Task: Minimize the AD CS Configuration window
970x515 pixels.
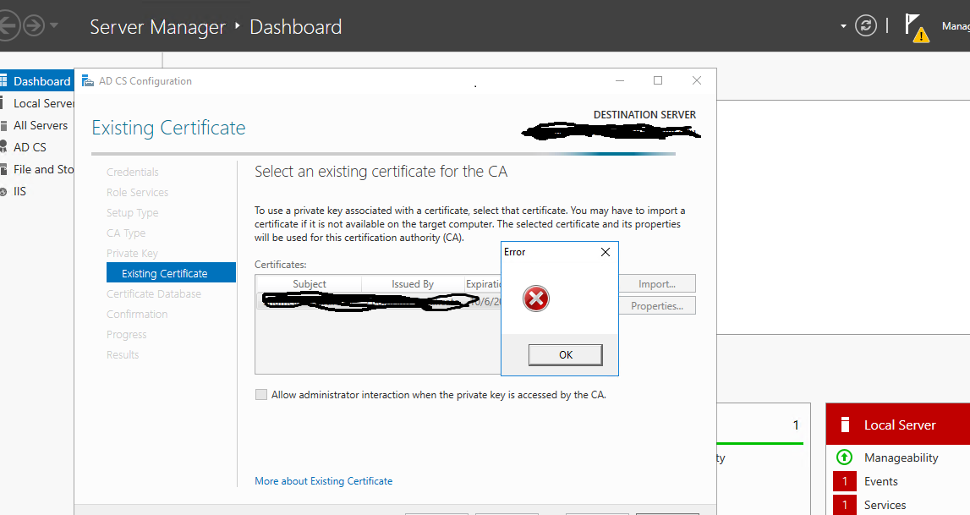Action: coord(620,81)
